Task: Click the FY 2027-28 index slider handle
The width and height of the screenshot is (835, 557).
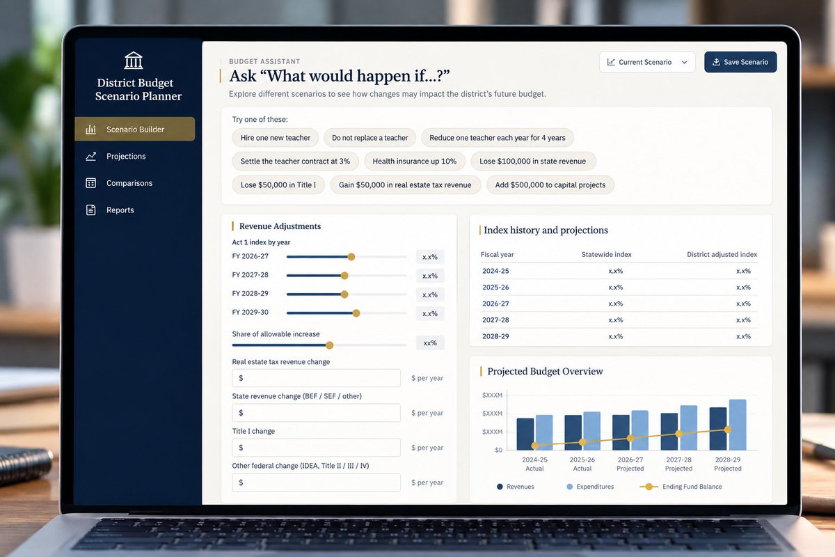Action: tap(344, 276)
